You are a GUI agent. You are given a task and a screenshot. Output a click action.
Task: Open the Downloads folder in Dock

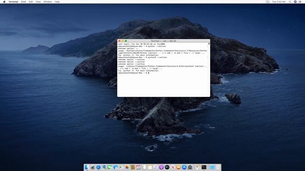click(212, 167)
